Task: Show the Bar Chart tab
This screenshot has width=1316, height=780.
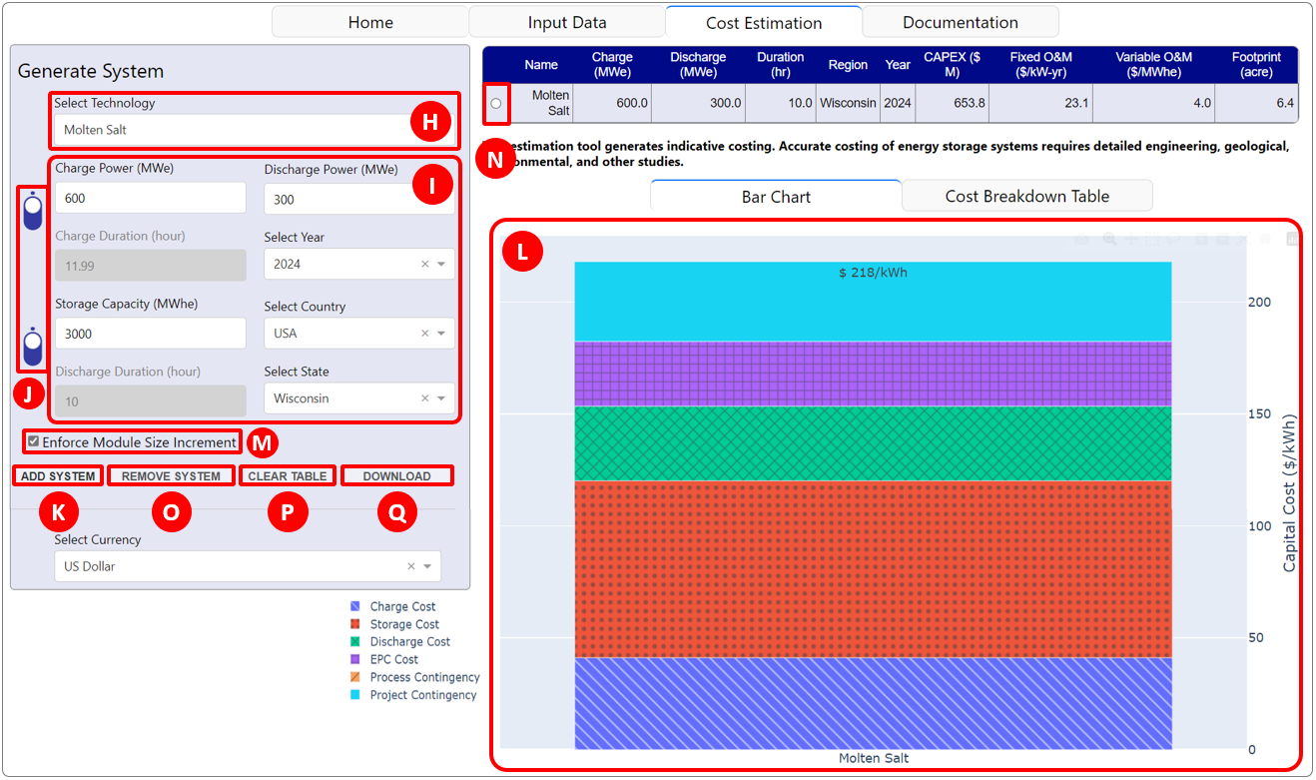Action: click(776, 196)
